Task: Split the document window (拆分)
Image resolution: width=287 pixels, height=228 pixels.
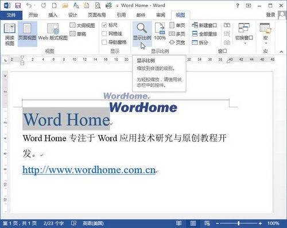Action: click(200, 42)
